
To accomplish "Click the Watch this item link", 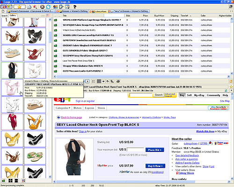I will pyautogui.click(x=205, y=131).
